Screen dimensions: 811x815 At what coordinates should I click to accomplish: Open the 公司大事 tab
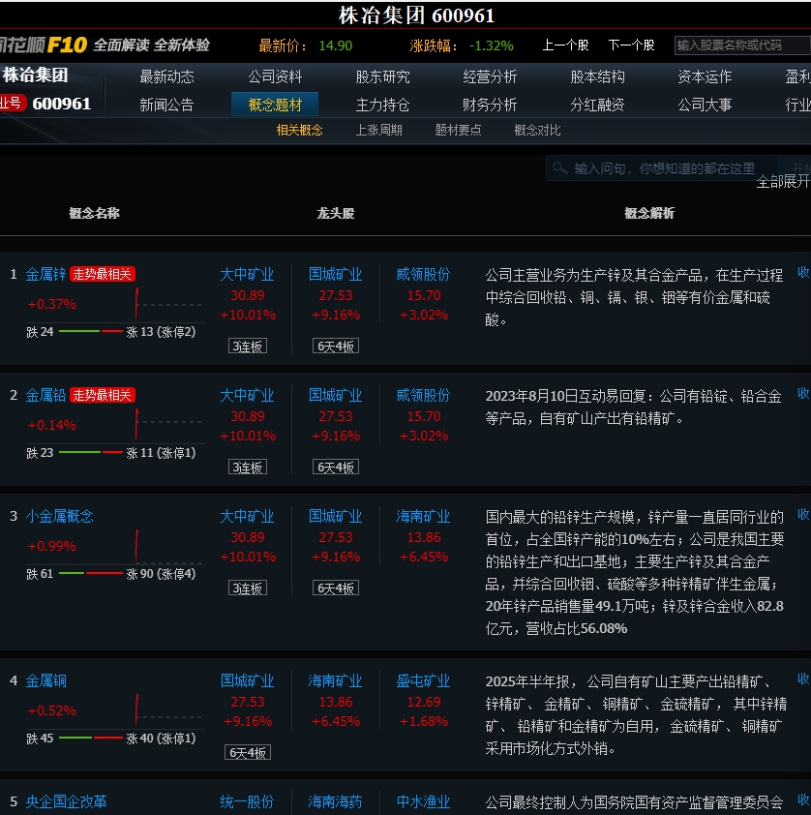(705, 105)
